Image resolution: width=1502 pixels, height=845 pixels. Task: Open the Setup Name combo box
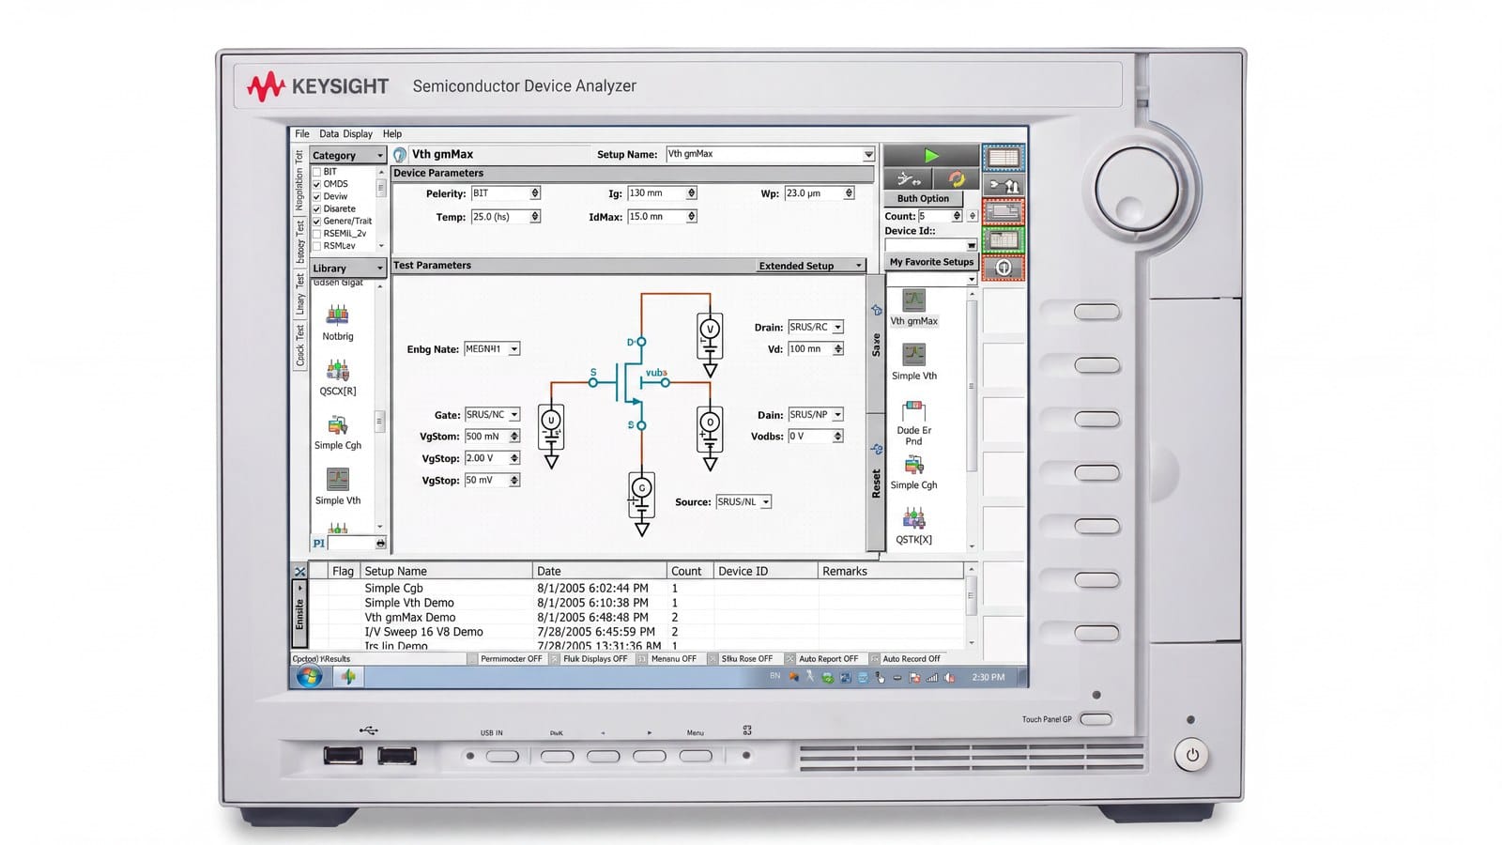[770, 154]
